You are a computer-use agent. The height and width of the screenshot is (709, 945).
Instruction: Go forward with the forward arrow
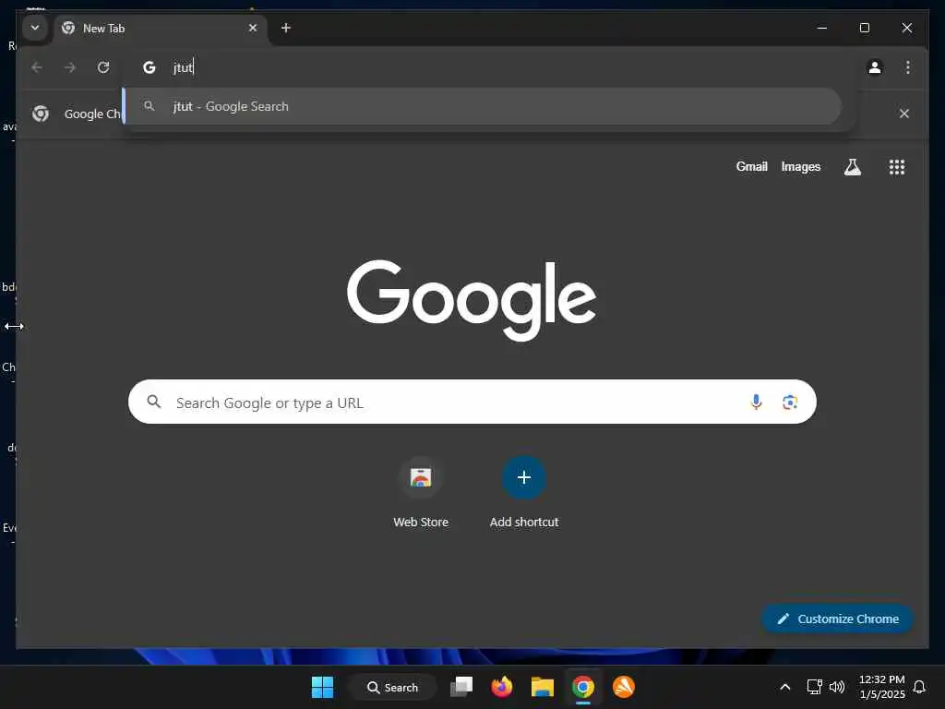[70, 67]
